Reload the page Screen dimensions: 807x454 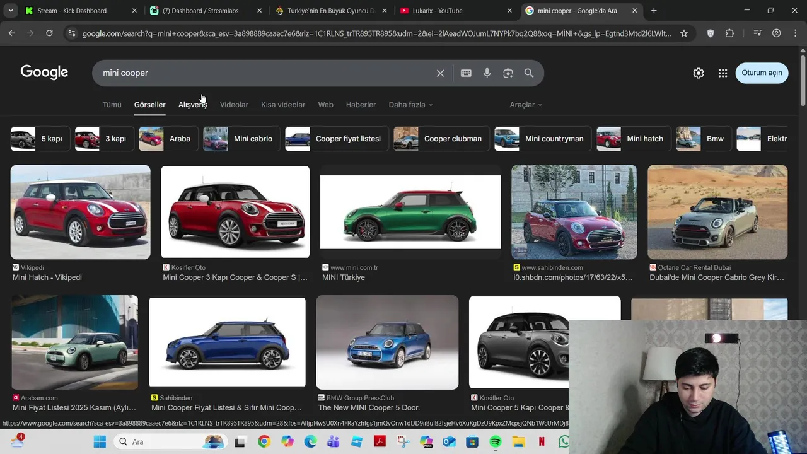click(49, 33)
